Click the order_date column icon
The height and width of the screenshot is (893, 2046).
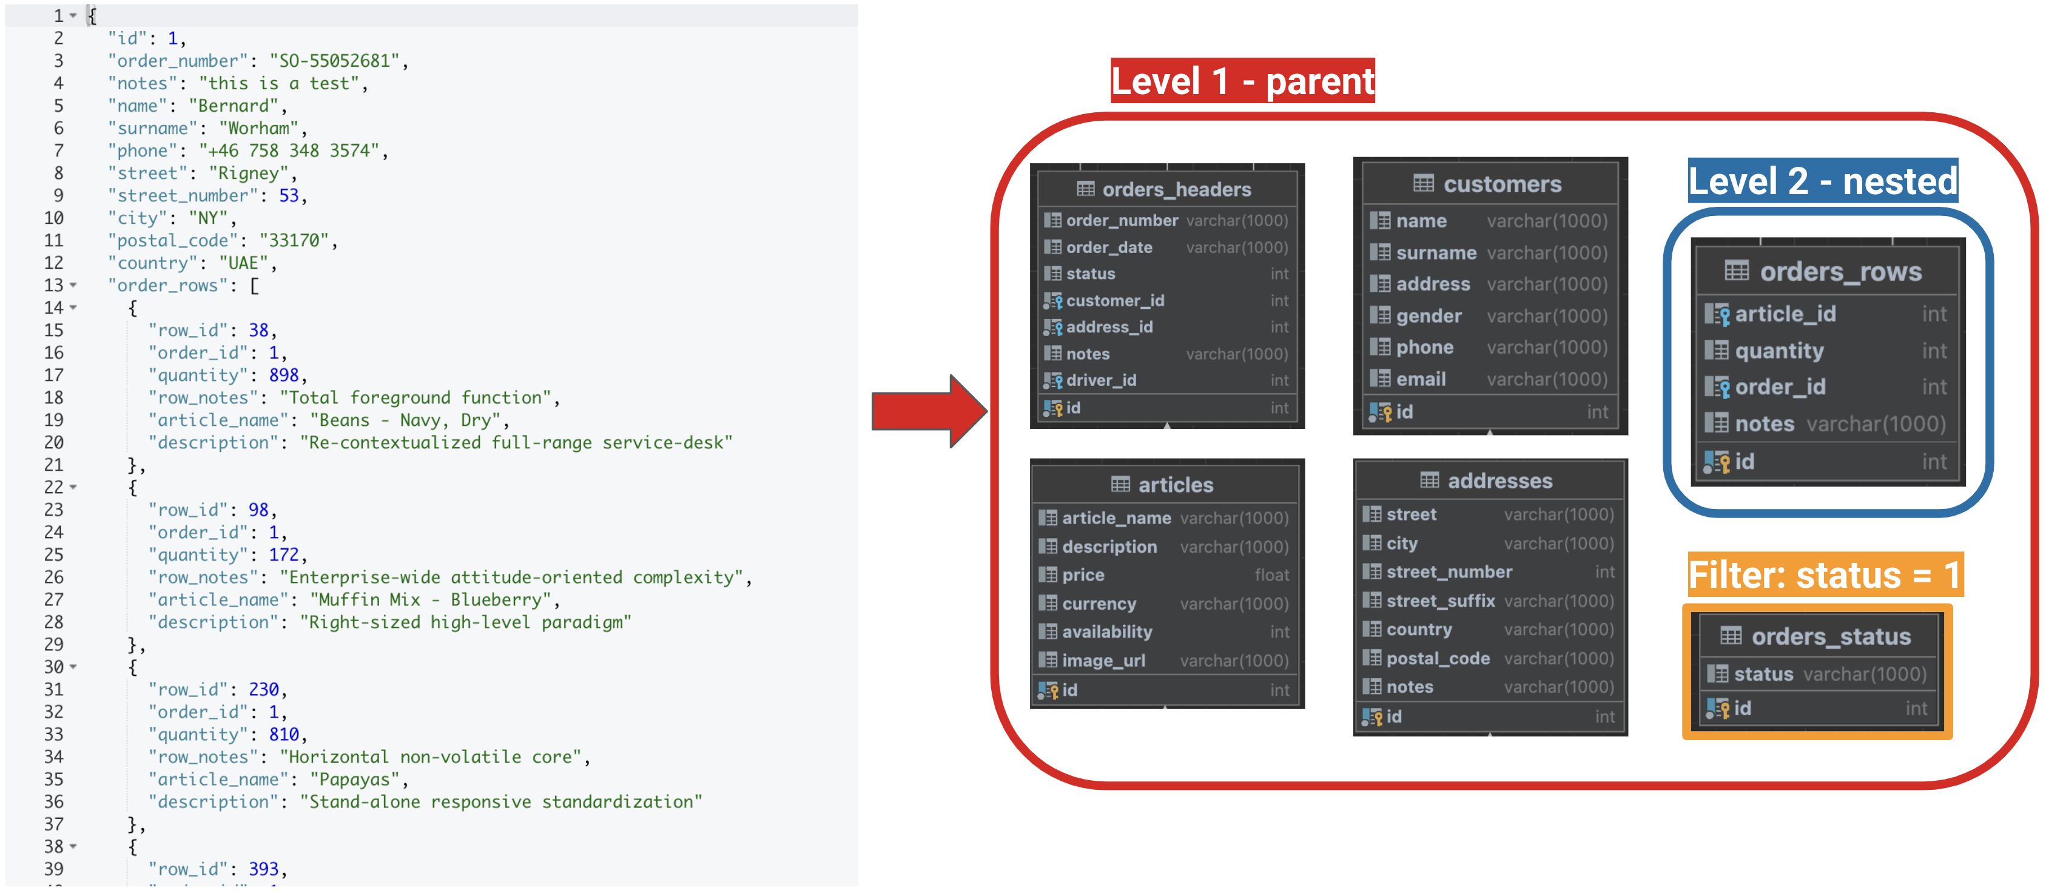click(1052, 247)
